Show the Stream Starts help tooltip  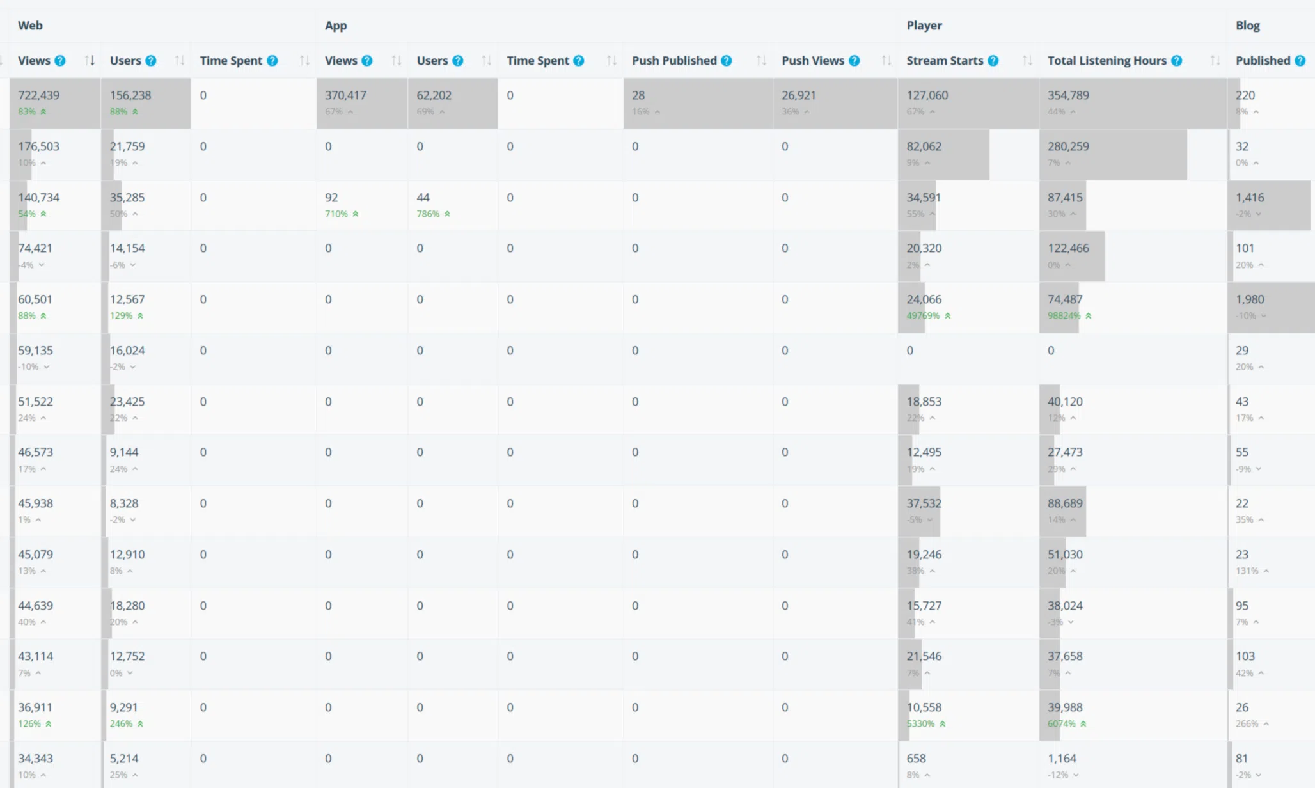[x=993, y=61]
